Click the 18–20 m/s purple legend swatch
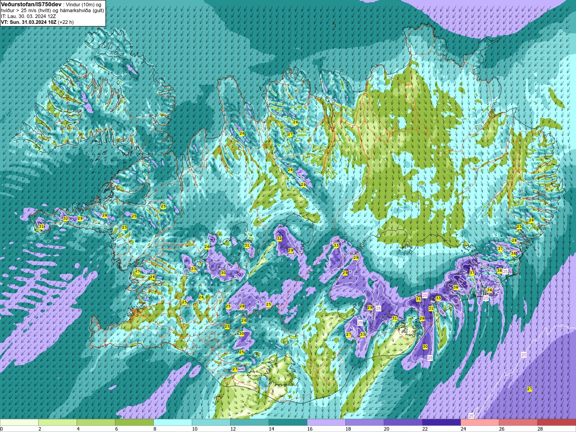The width and height of the screenshot is (576, 432). (x=364, y=423)
